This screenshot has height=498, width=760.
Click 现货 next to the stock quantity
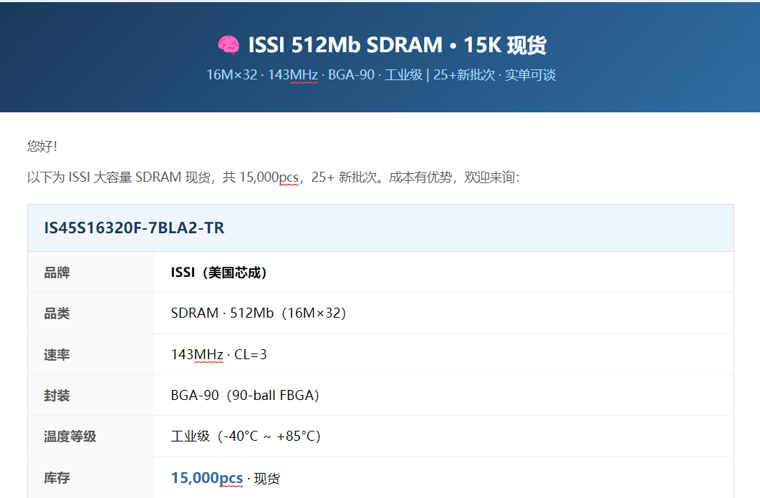pyautogui.click(x=267, y=479)
